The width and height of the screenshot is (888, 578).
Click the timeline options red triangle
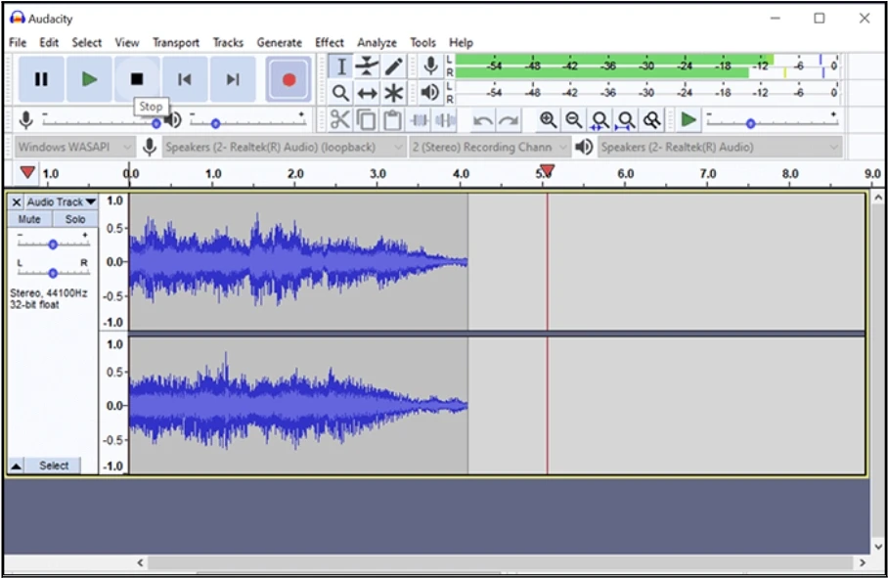click(x=27, y=172)
